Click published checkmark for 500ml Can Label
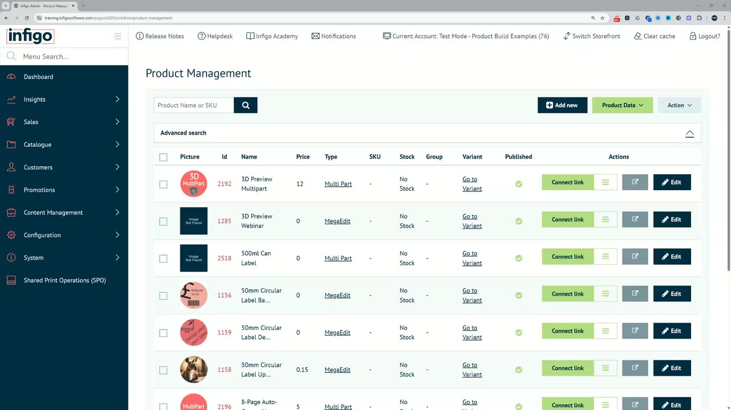731x410 pixels. coord(519,258)
